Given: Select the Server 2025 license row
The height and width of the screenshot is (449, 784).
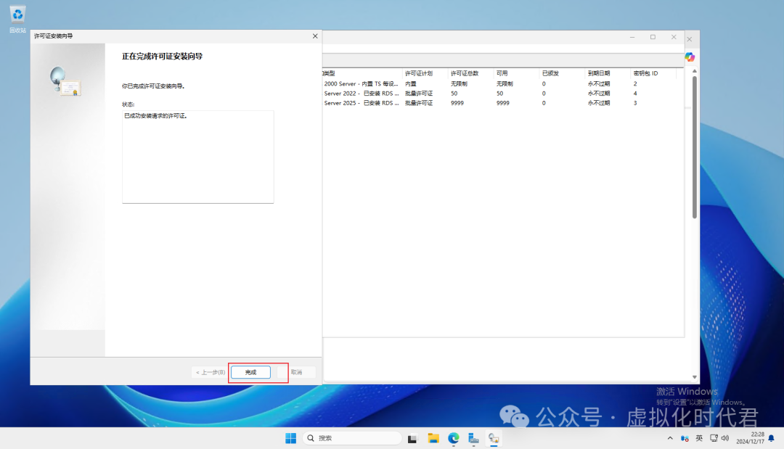Looking at the screenshot, I should [x=363, y=103].
